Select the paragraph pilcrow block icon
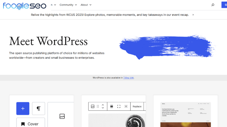227x127 pixels. point(39,109)
